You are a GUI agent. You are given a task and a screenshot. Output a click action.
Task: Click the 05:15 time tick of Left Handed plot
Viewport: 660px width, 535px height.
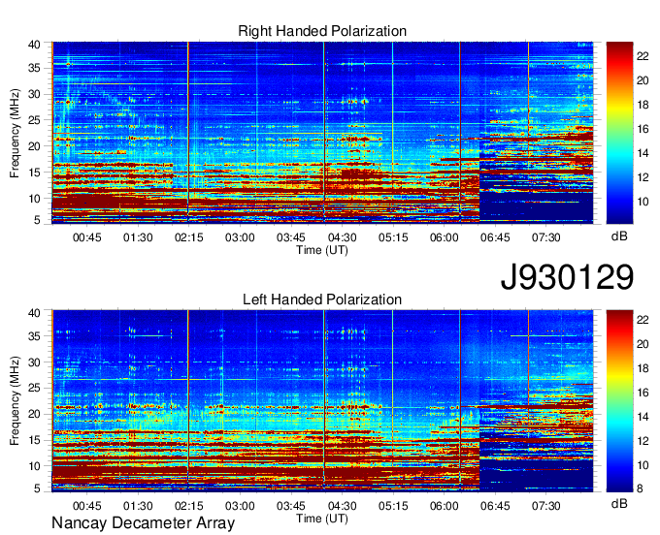tap(393, 506)
